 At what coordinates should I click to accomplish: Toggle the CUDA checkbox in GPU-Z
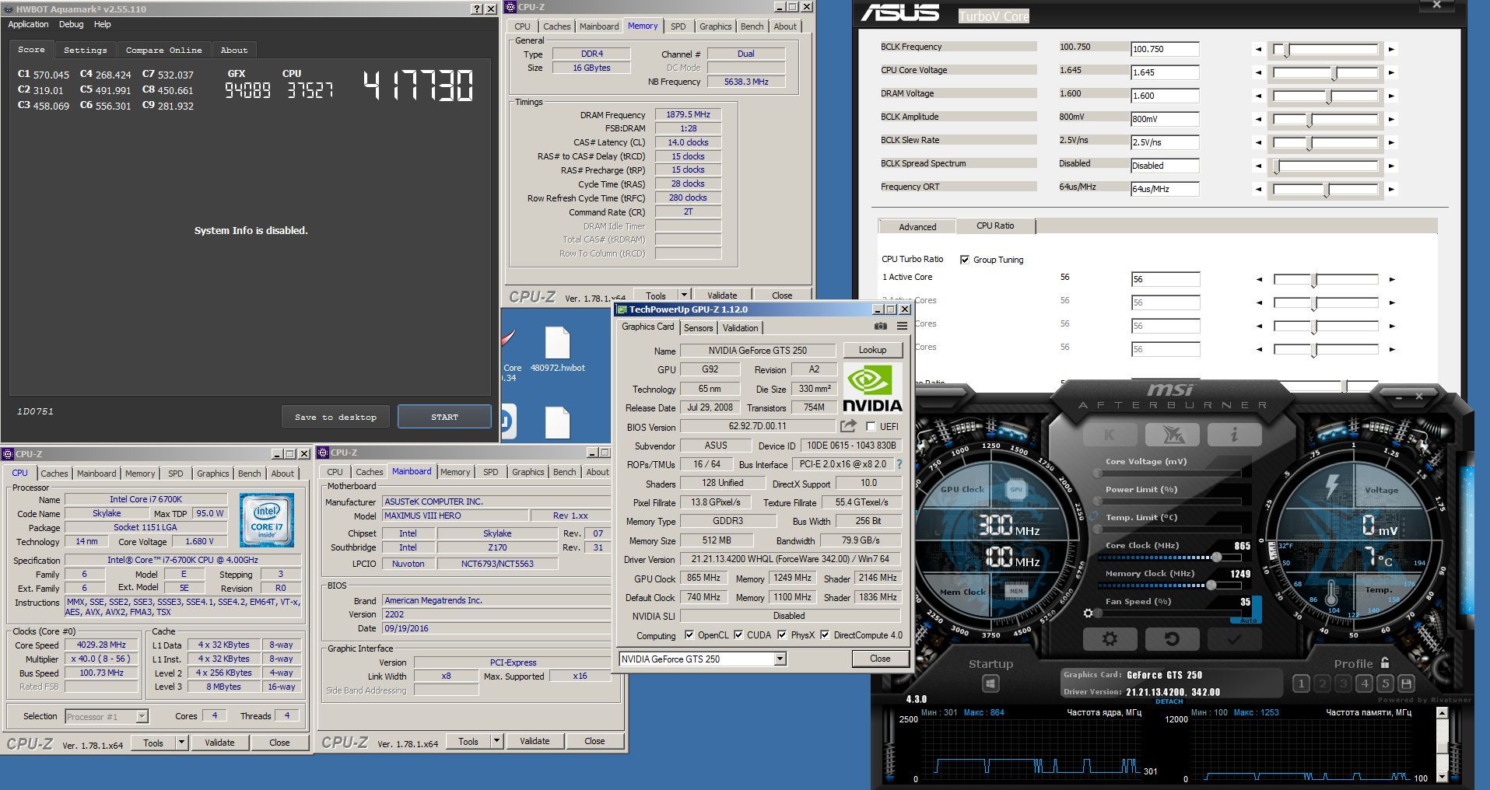click(738, 634)
